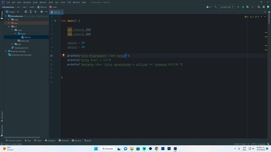Close the Main.kt editor tab
271x152 pixels.
(62, 12)
